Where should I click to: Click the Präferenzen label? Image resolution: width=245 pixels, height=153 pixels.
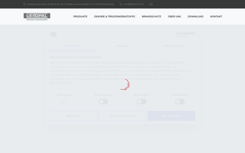click(103, 95)
